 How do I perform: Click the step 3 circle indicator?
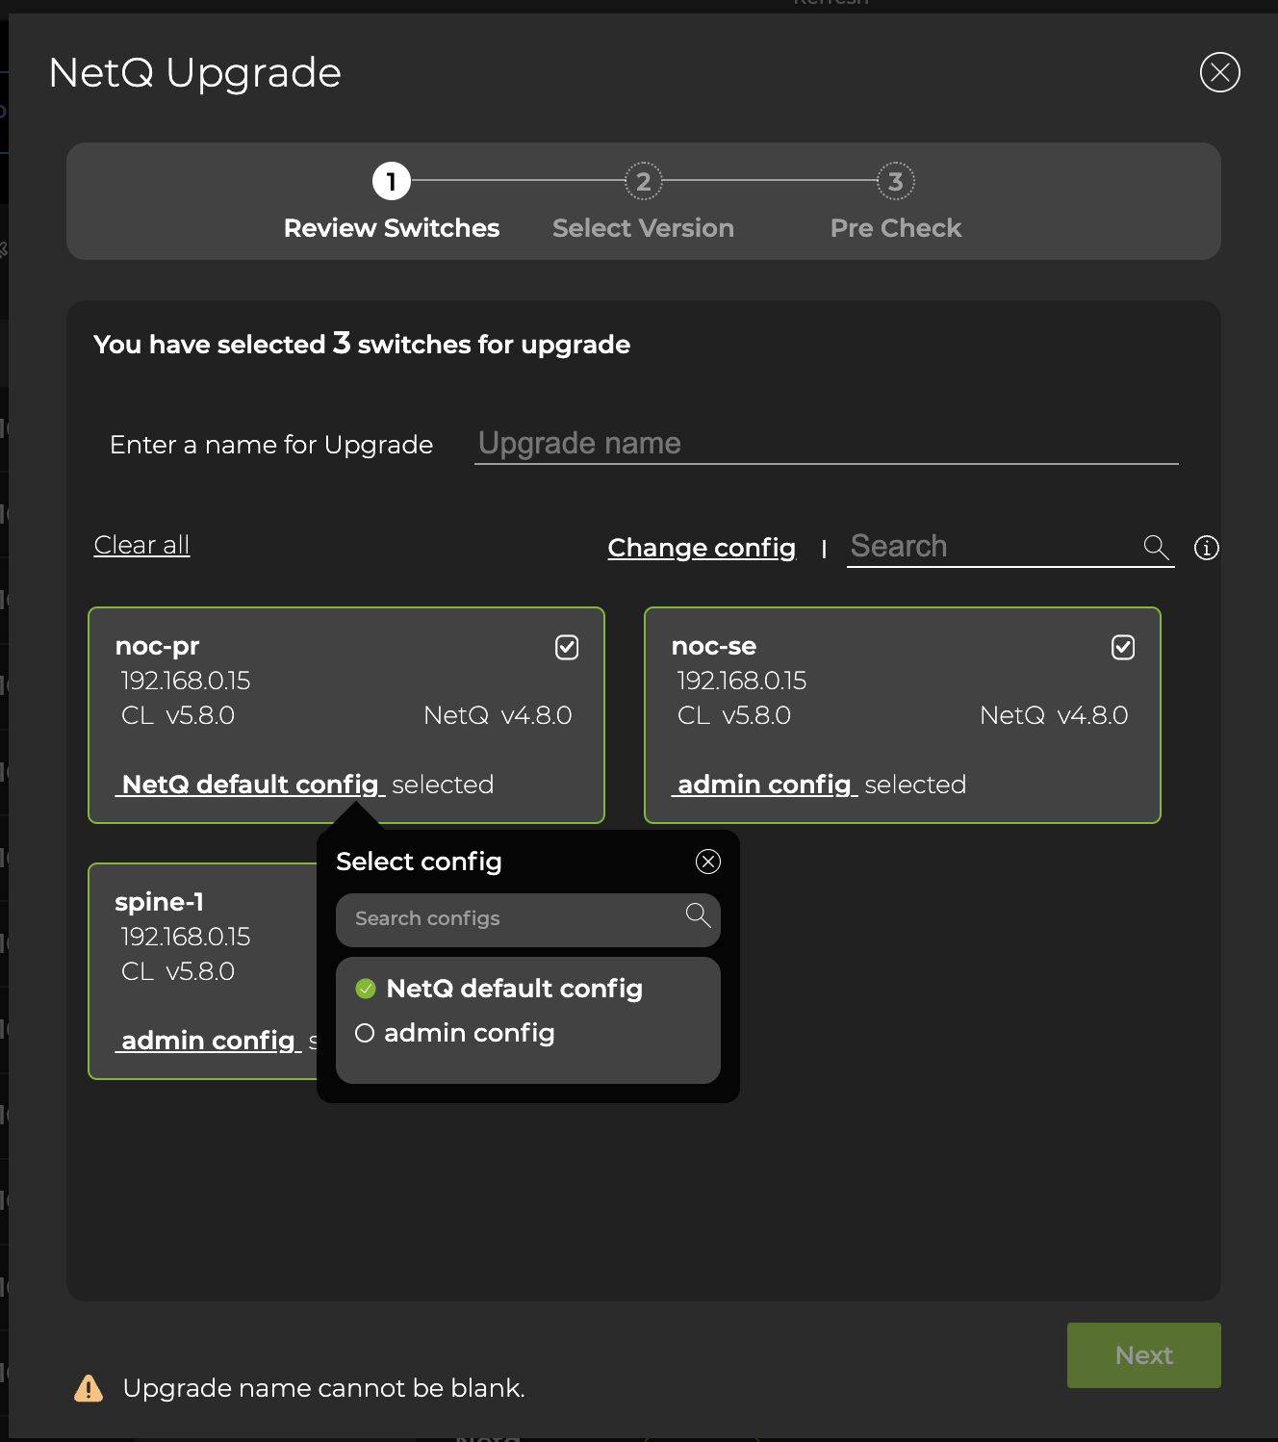tap(895, 181)
